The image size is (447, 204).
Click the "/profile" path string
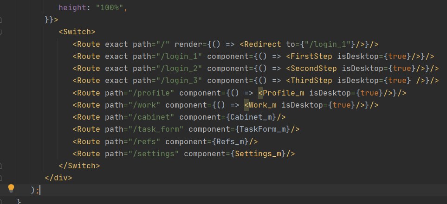151,93
